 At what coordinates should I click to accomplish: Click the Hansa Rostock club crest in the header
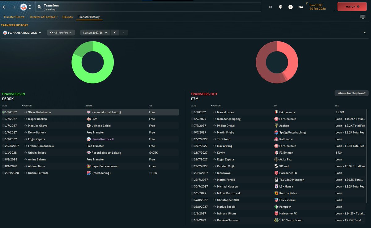click(23, 6)
